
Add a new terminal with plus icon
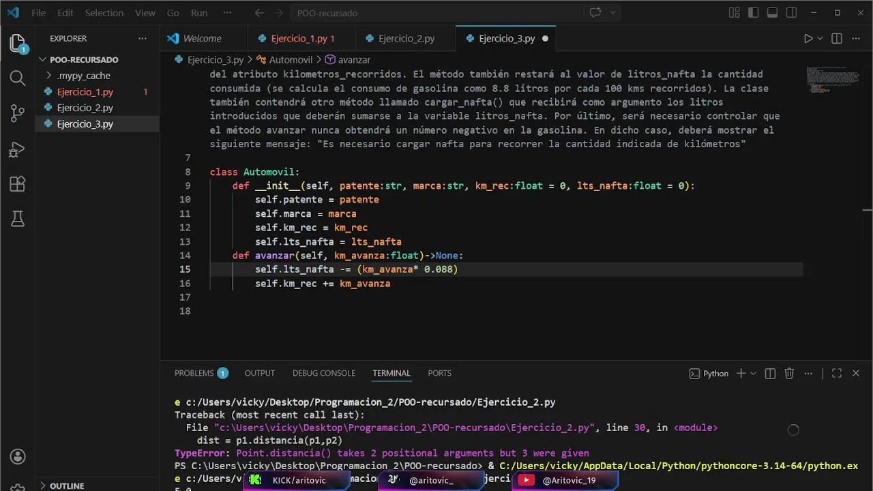pyautogui.click(x=741, y=373)
